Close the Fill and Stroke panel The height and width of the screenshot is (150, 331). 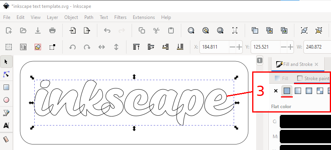click(316, 64)
